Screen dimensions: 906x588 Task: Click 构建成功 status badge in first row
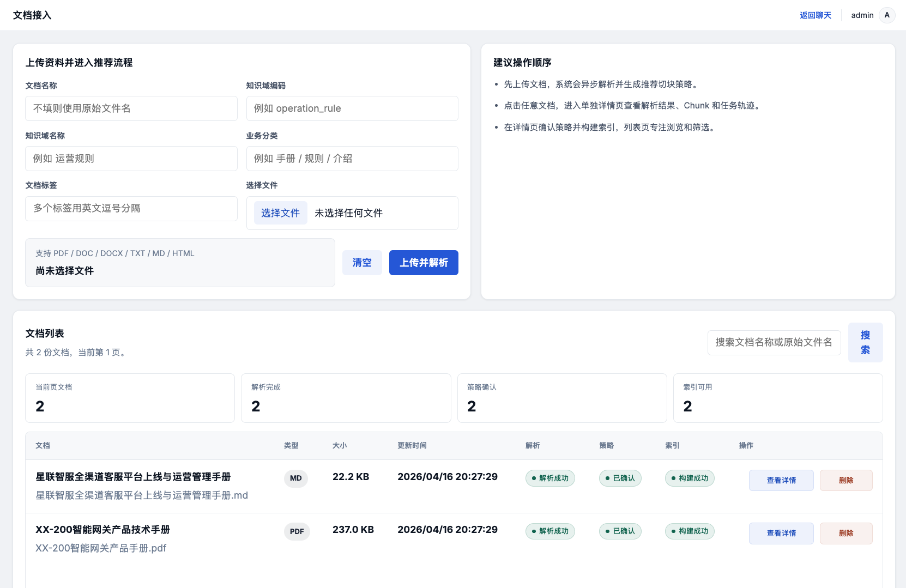click(689, 478)
